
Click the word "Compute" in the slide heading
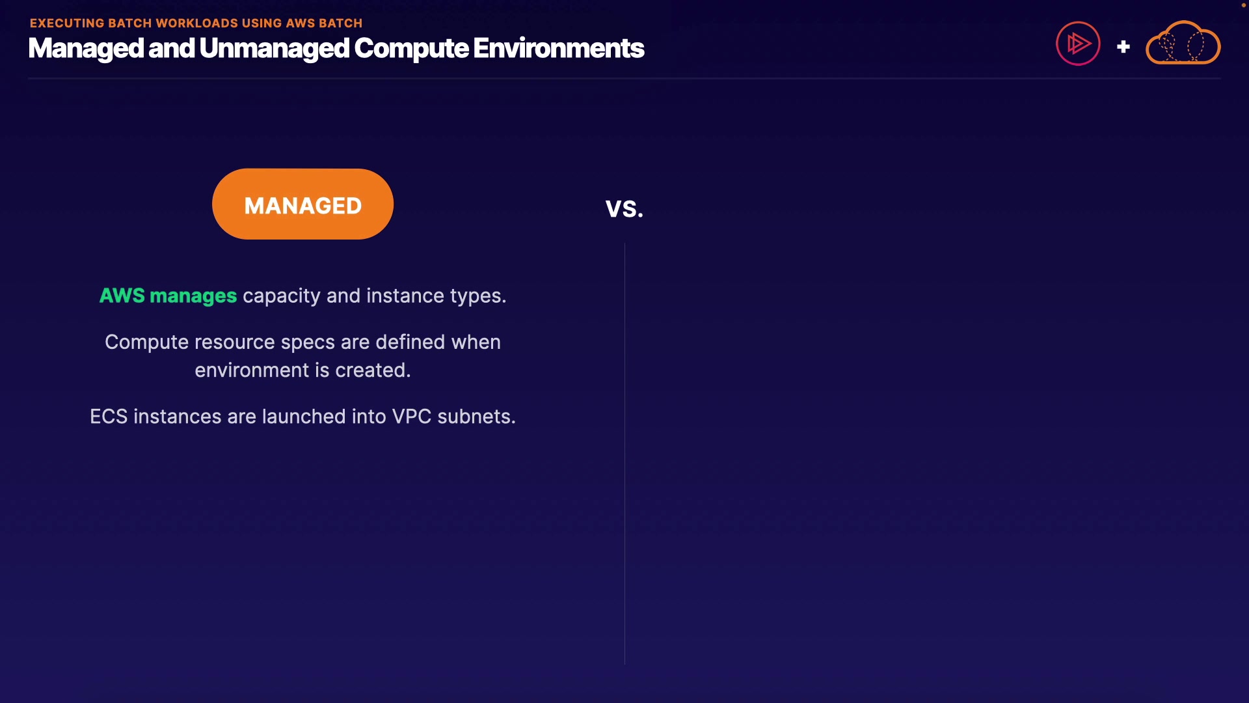pos(411,49)
